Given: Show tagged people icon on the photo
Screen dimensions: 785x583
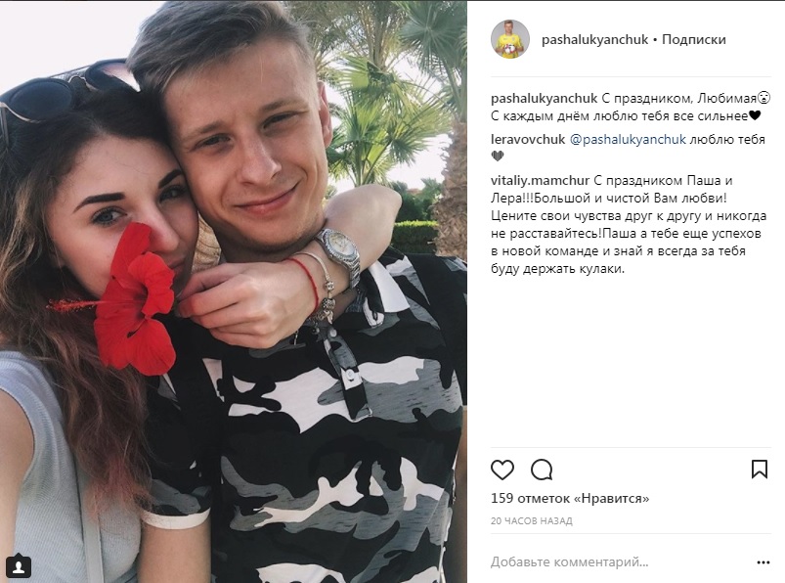Looking at the screenshot, I should tap(19, 566).
